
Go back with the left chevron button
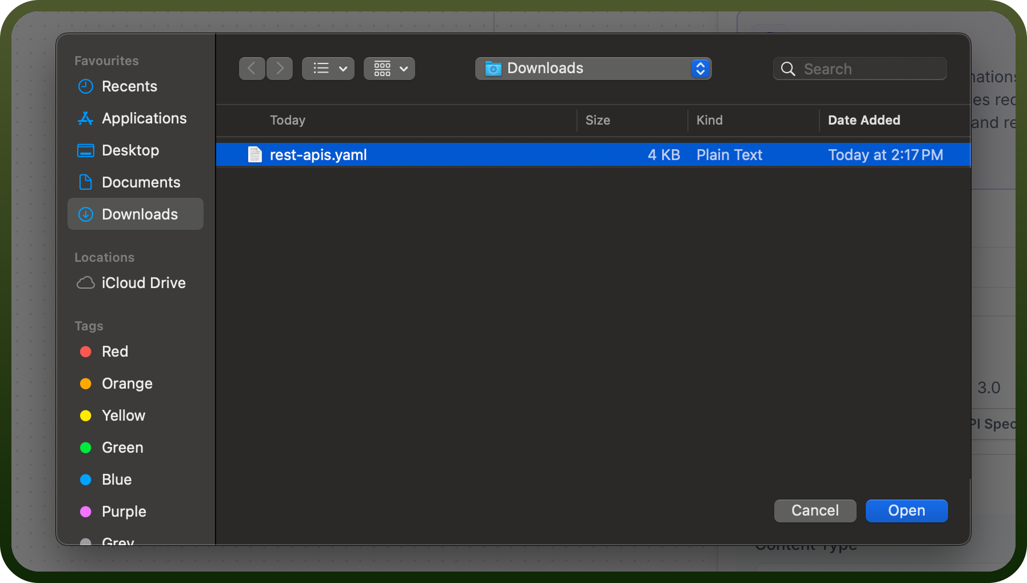pyautogui.click(x=252, y=69)
